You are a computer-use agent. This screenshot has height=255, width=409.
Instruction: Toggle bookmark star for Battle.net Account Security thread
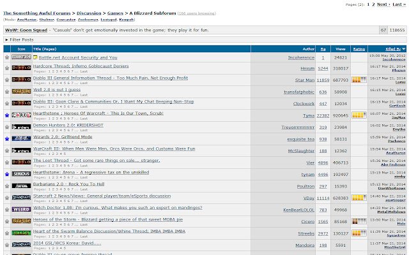coord(7,57)
